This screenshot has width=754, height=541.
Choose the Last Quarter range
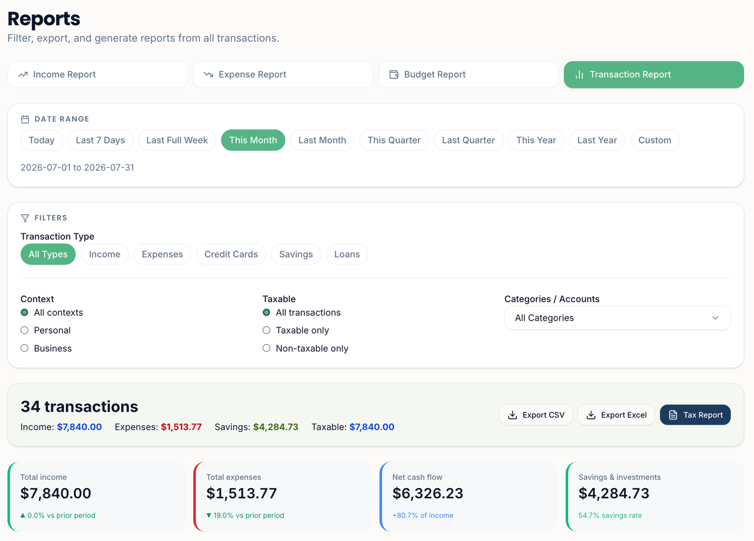[x=468, y=140]
